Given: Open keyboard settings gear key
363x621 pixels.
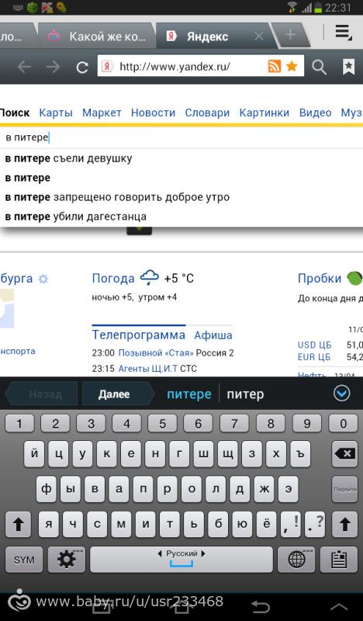Looking at the screenshot, I should [x=67, y=560].
